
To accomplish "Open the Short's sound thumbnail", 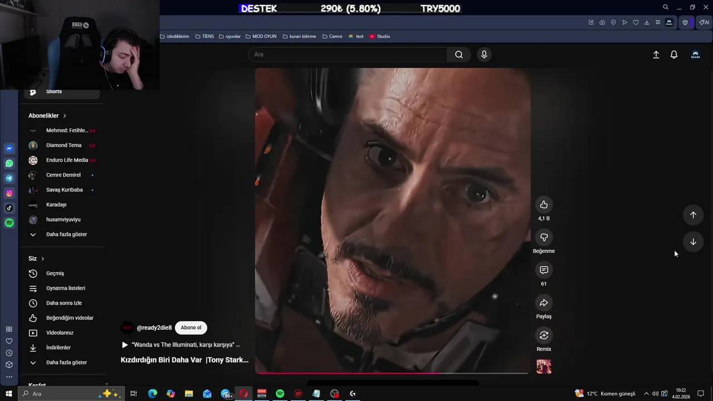I will coord(544,366).
